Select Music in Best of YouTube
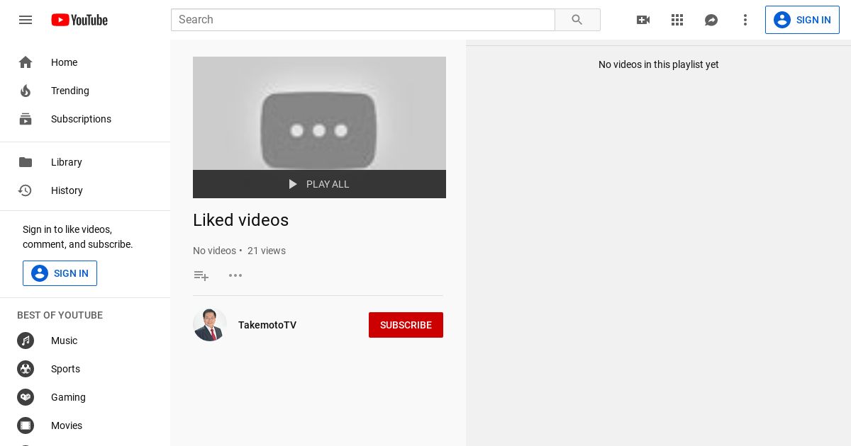Screen dimensions: 851x446 pos(85,341)
